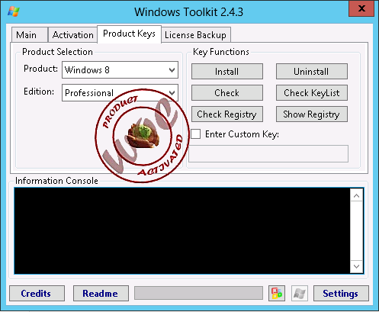Open the Edition dropdown showing Professional
379x312 pixels.
120,92
